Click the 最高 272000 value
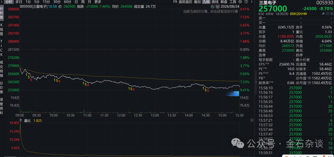334x157 pixels. [288, 50]
